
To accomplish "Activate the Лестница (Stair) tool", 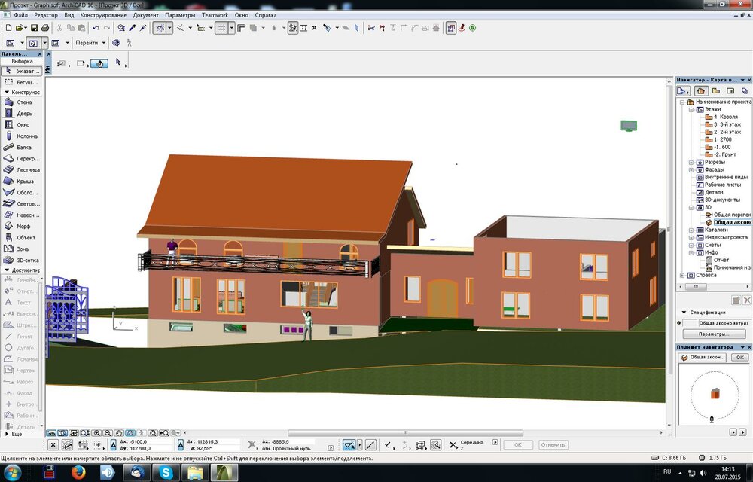I will 23,170.
